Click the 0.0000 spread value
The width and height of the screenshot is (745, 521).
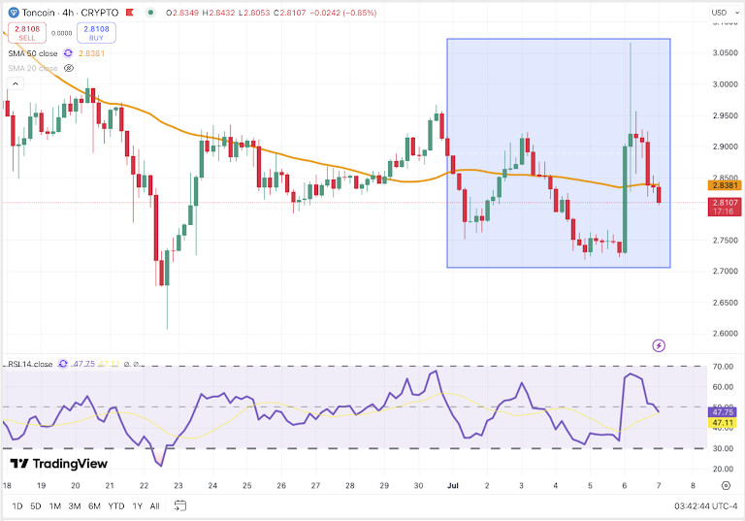62,33
